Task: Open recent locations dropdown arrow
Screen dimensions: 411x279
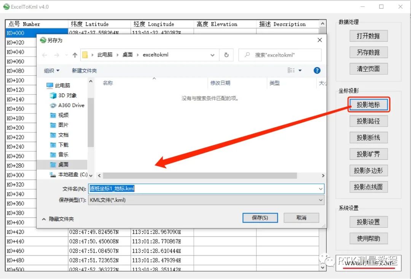Action: (x=66, y=55)
